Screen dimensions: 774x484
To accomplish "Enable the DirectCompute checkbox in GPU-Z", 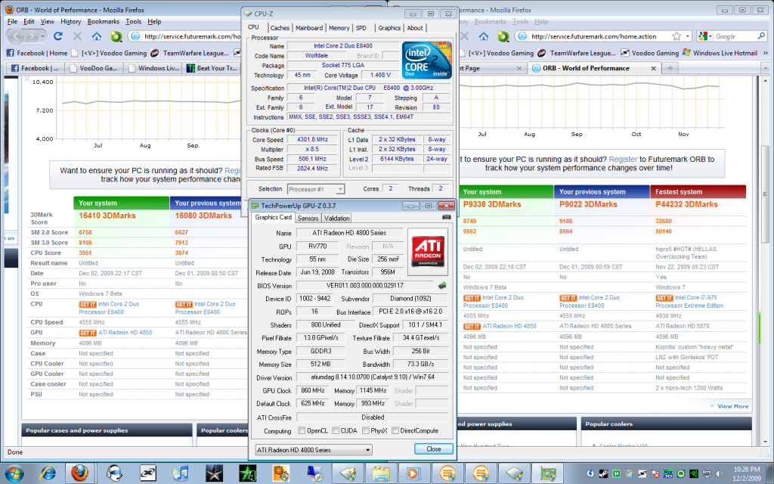I will (x=395, y=430).
